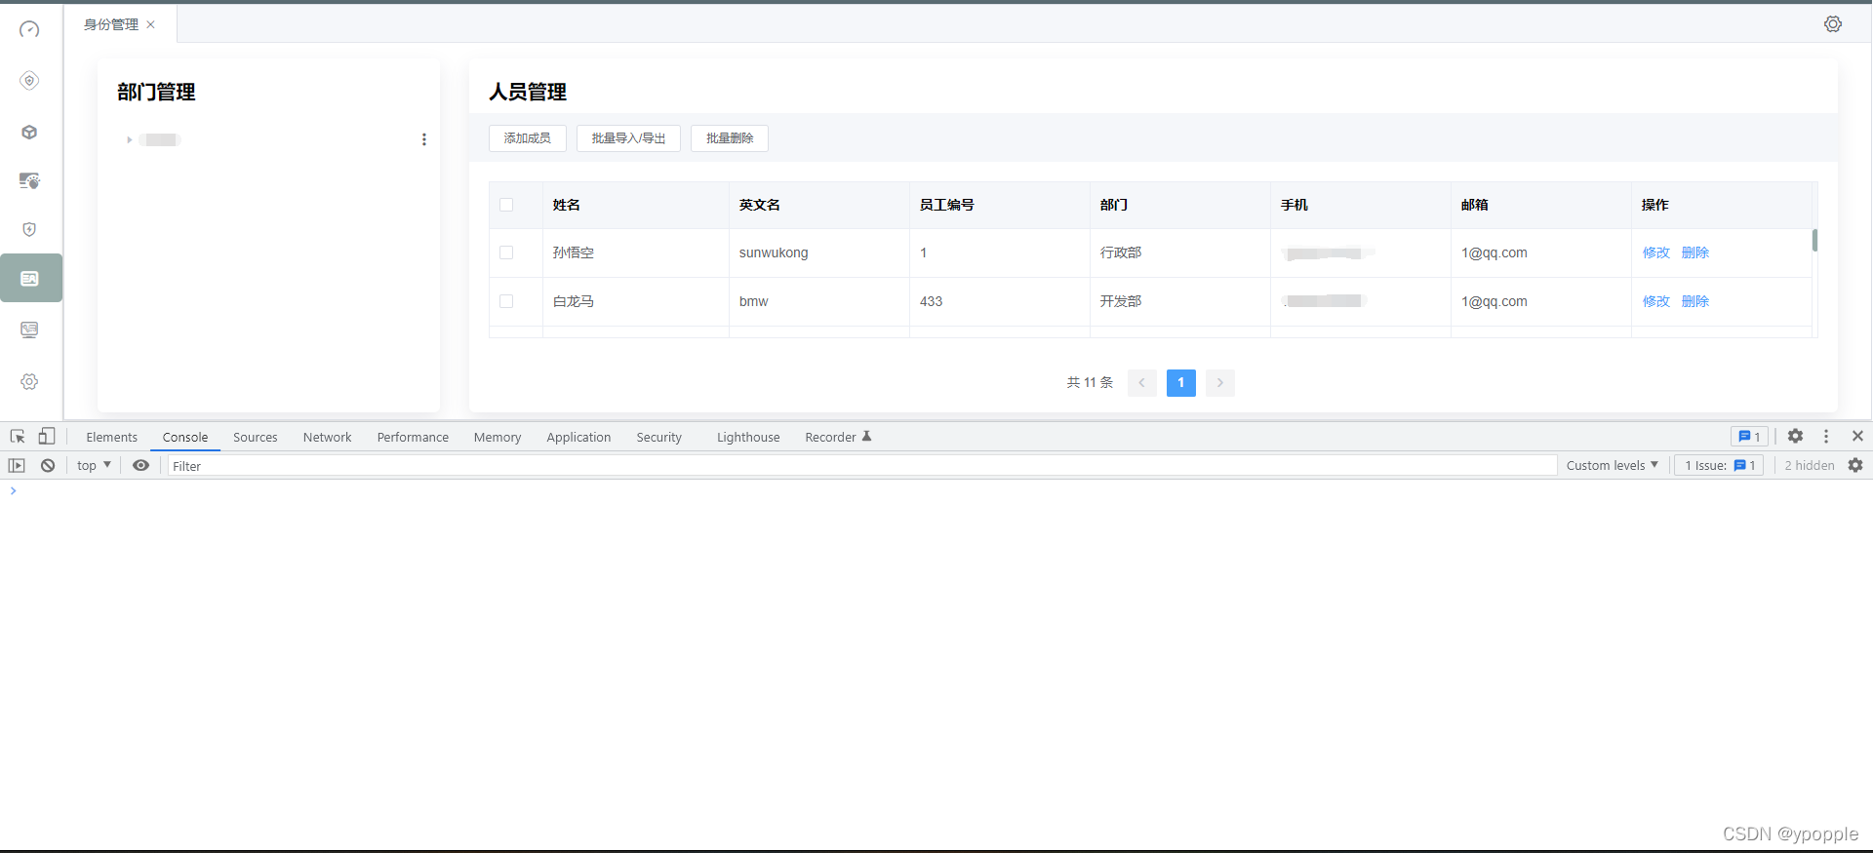Toggle DevTools device toolbar icon
The image size is (1873, 853).
pos(46,437)
